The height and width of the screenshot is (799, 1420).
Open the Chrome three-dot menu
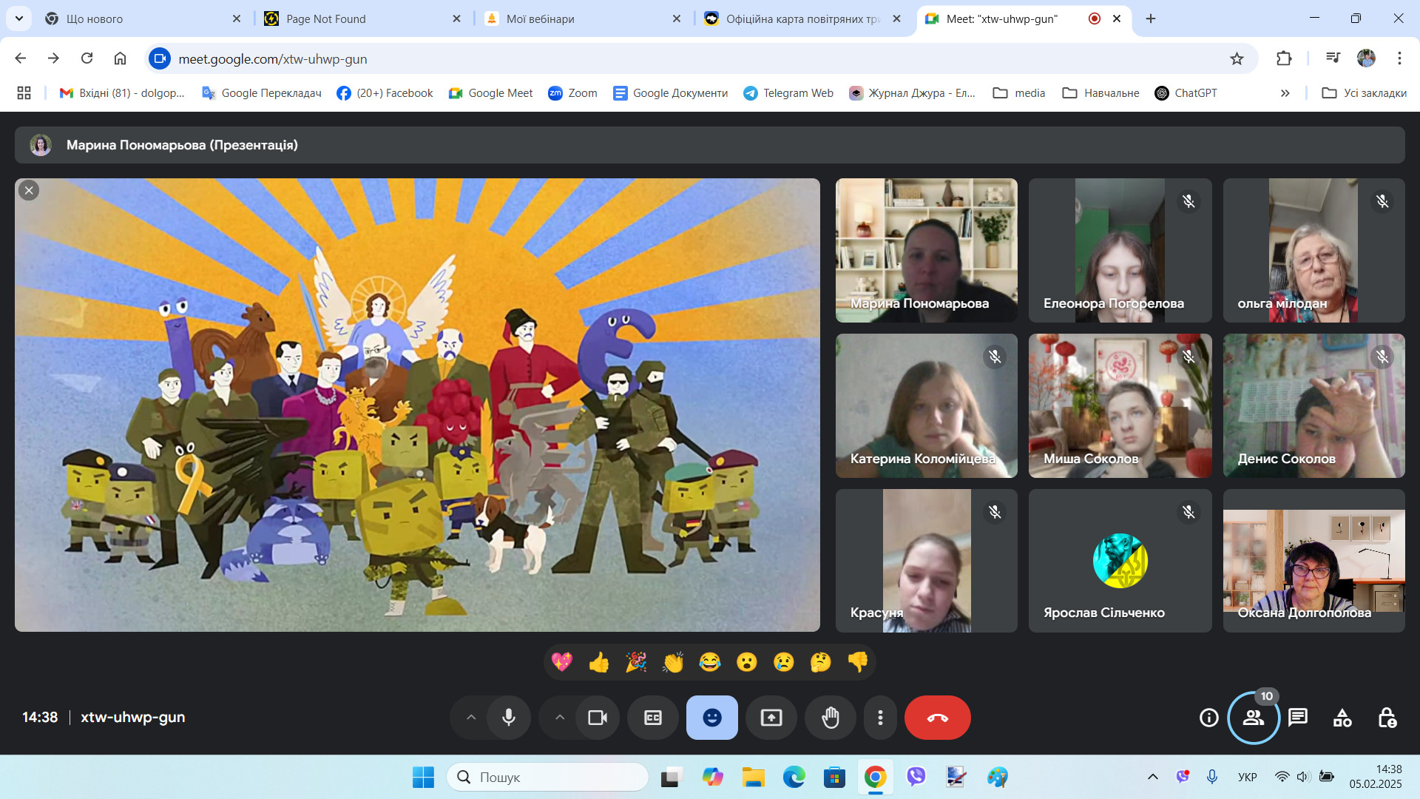(x=1399, y=58)
